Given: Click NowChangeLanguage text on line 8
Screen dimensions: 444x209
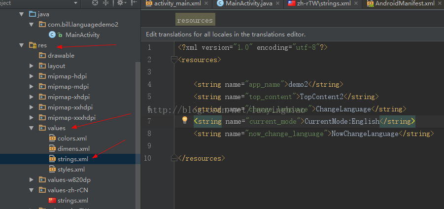Looking at the screenshot, I should pos(365,134).
